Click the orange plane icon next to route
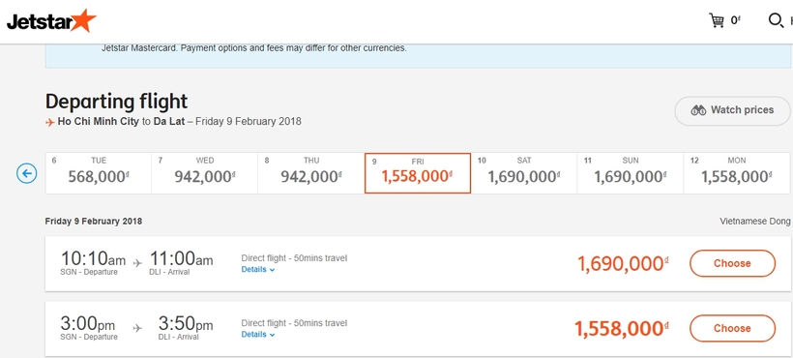The image size is (793, 358). (x=49, y=122)
